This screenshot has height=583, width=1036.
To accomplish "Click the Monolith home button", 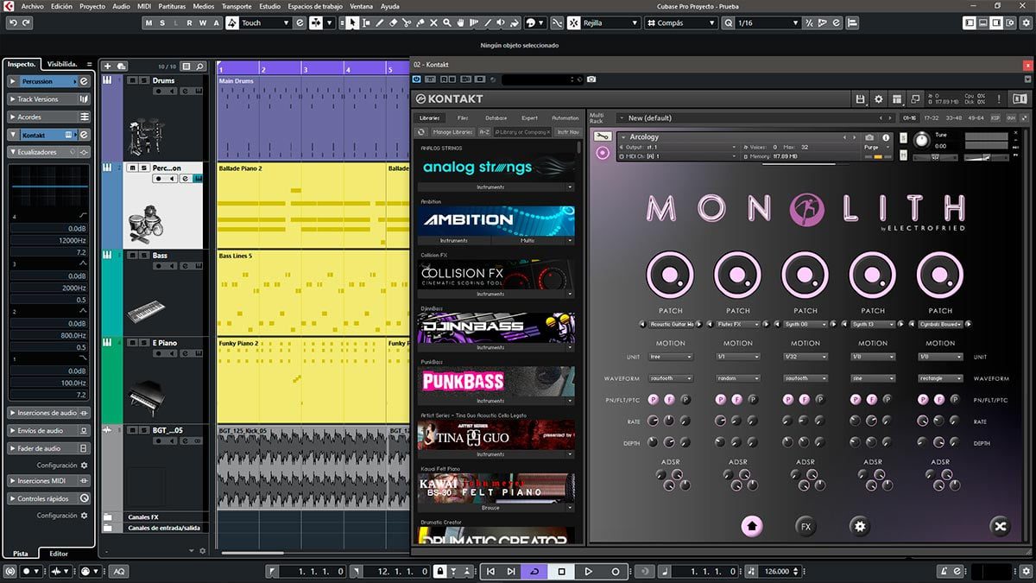I will point(751,526).
